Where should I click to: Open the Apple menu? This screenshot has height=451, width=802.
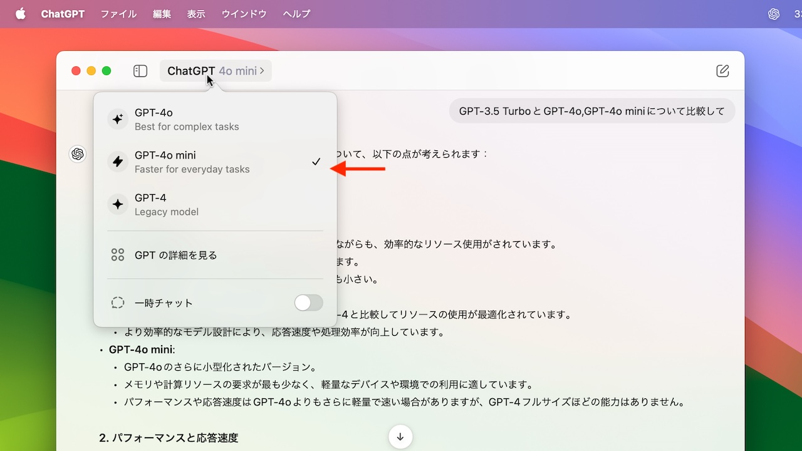pos(21,14)
